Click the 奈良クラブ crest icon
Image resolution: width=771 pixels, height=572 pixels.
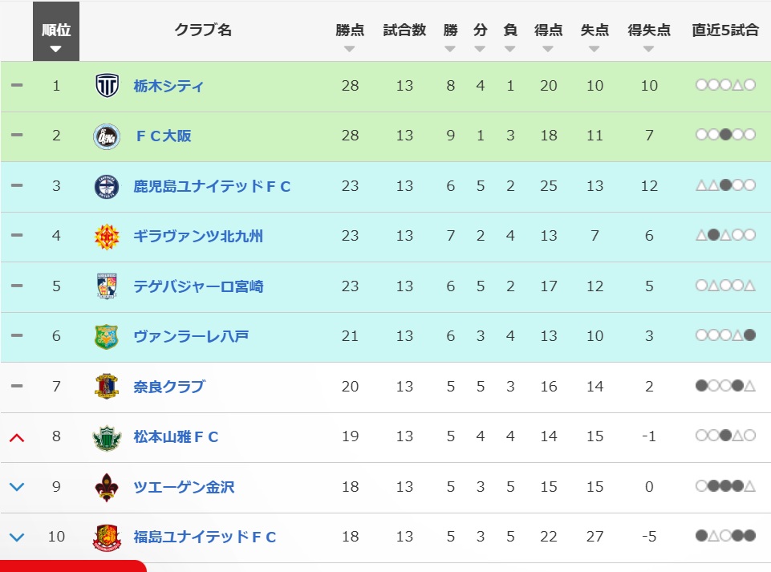pos(107,387)
